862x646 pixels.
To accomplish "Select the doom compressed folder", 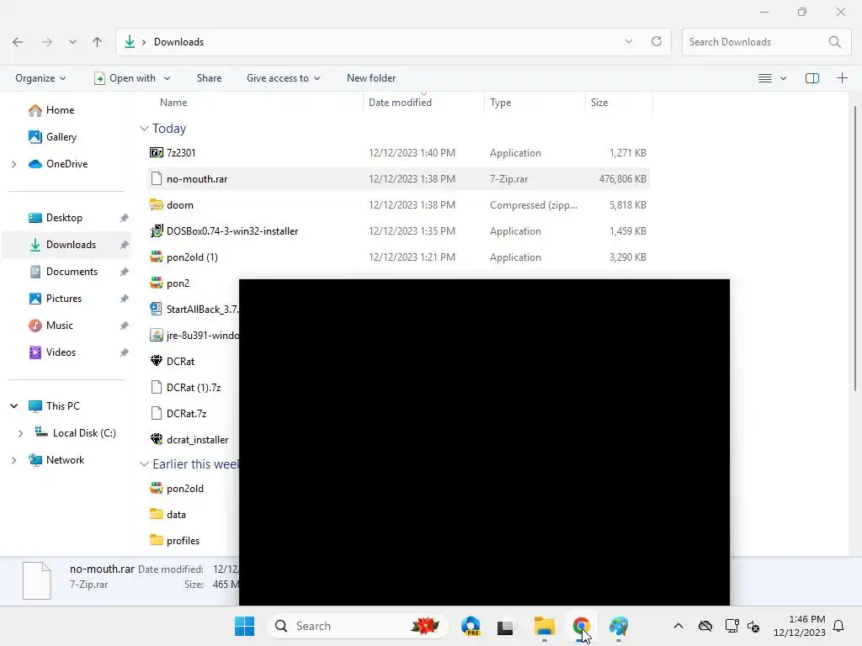I will click(x=398, y=205).
